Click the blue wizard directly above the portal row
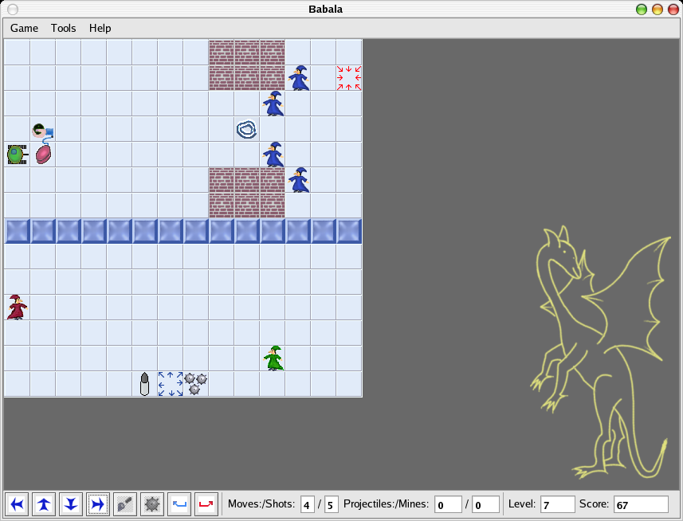The height and width of the screenshot is (521, 683). click(273, 104)
